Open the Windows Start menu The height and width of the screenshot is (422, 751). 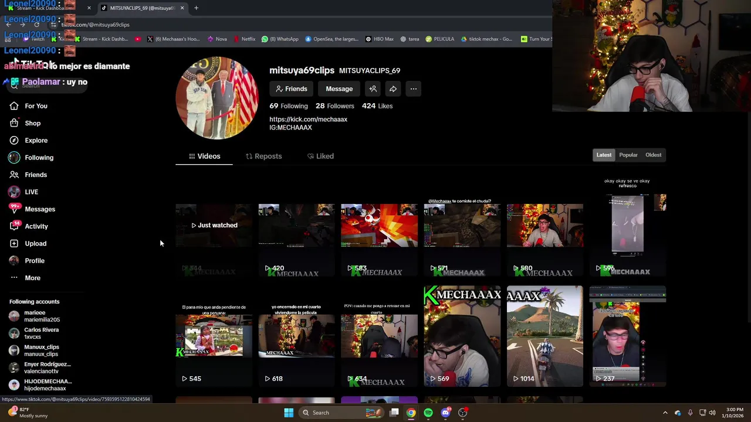(x=289, y=413)
